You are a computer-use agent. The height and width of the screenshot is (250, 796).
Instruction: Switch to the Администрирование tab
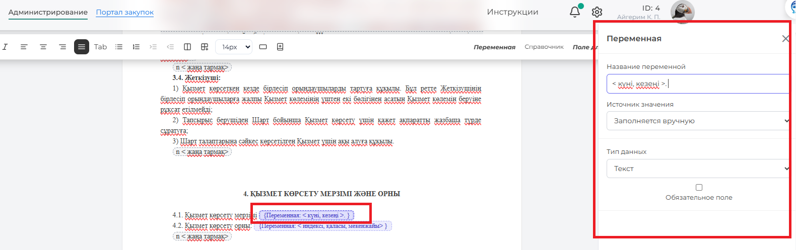coord(48,12)
